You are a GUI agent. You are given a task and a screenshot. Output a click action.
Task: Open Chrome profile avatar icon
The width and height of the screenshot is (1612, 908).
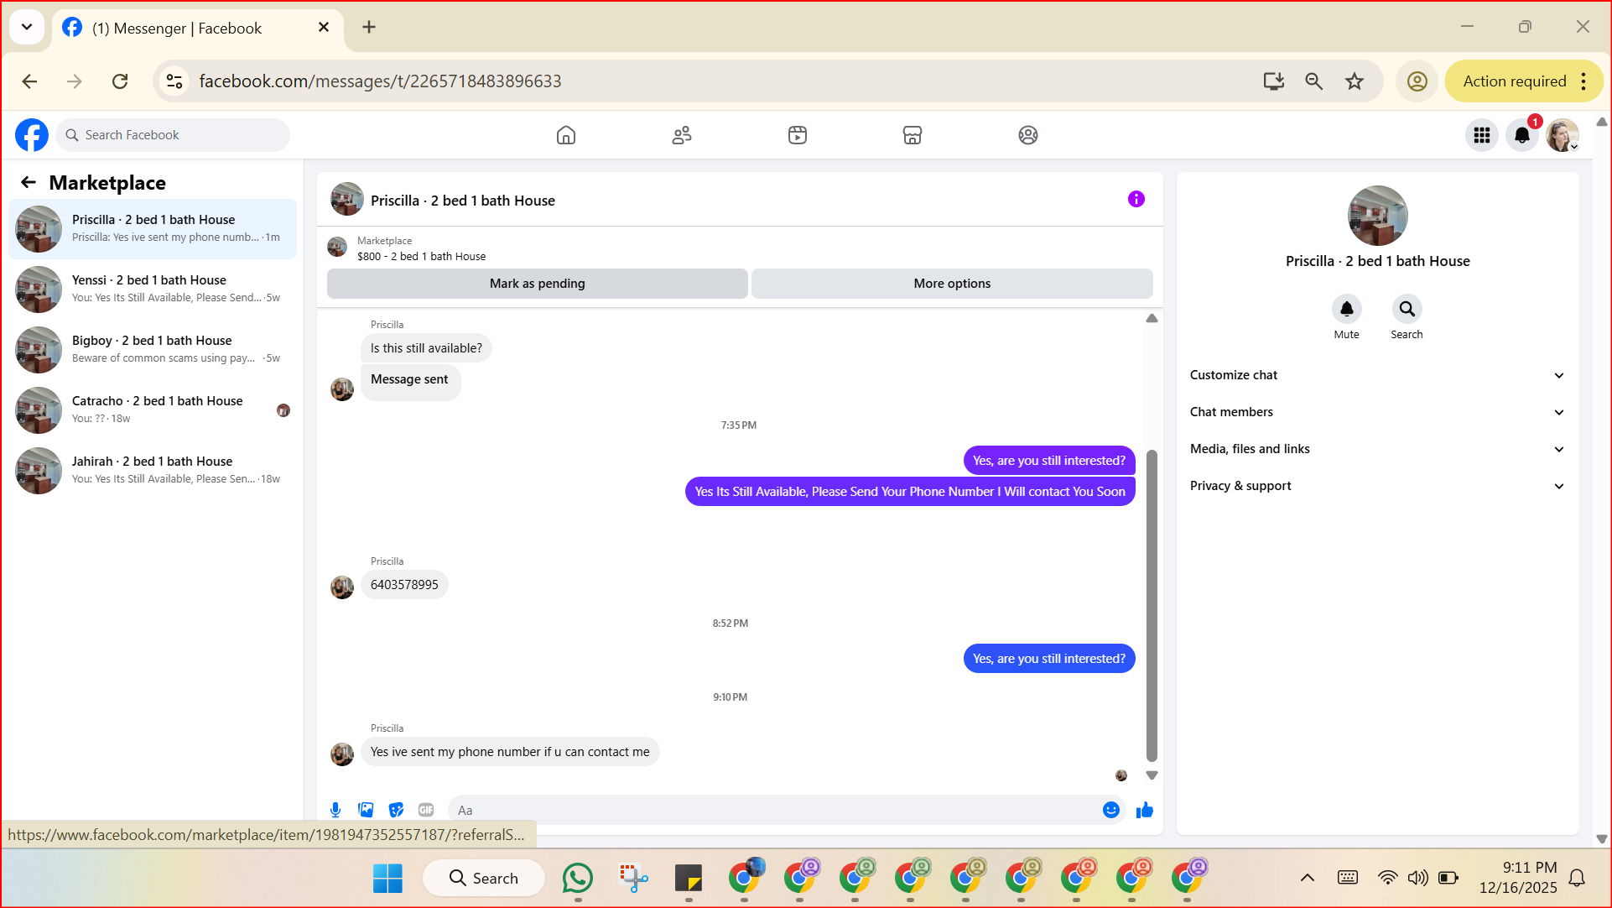pos(1417,81)
